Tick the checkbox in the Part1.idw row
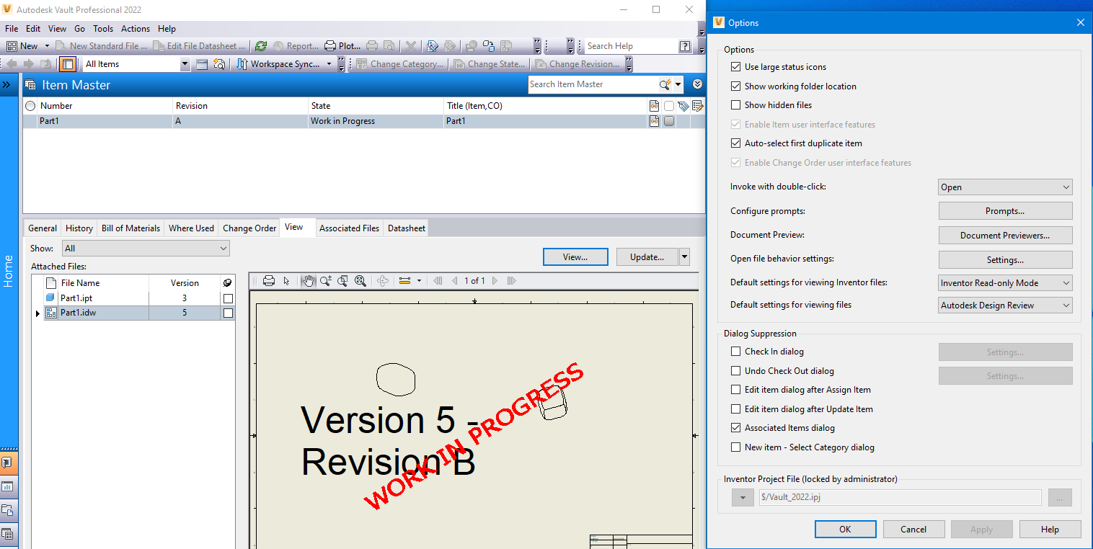This screenshot has width=1093, height=549. pyautogui.click(x=229, y=313)
